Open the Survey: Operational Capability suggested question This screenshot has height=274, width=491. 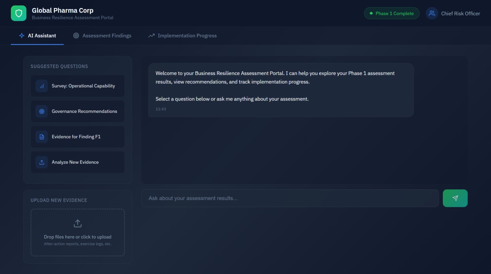77,86
